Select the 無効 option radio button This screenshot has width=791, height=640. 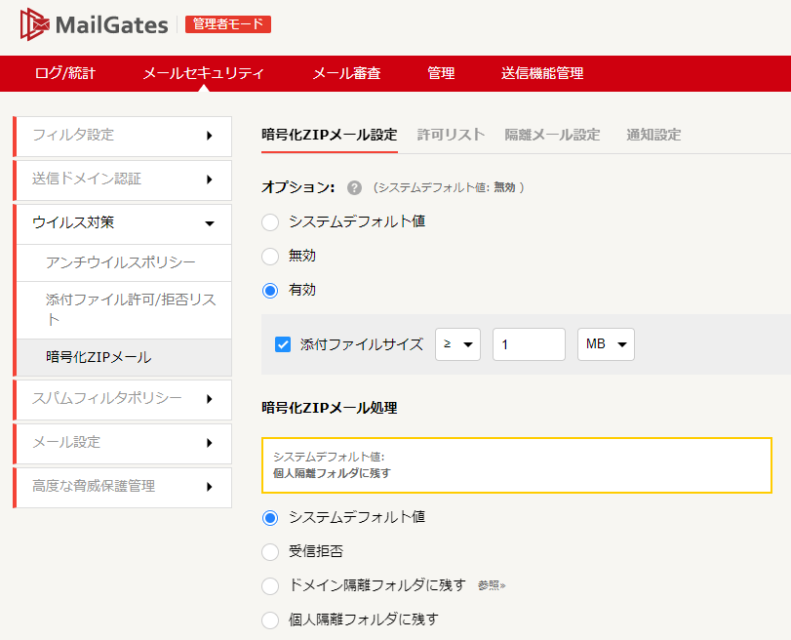(270, 256)
